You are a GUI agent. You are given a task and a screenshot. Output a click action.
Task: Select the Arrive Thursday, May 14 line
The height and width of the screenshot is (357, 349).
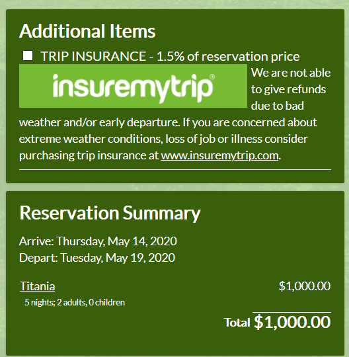coord(98,241)
